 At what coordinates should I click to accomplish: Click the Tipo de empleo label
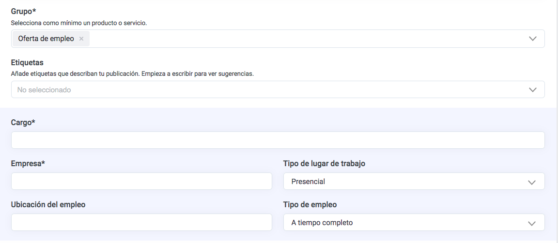[x=310, y=204]
